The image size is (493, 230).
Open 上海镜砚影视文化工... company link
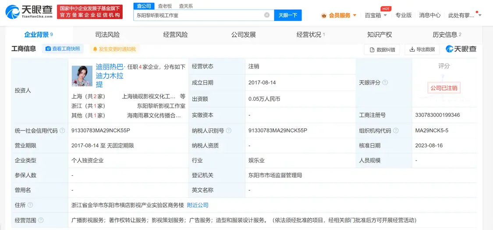pos(149,96)
